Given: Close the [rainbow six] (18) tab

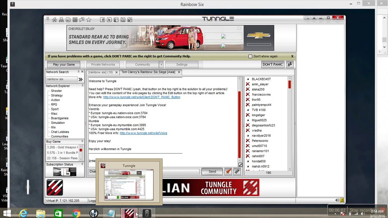Looking at the screenshot, I should pos(116,72).
